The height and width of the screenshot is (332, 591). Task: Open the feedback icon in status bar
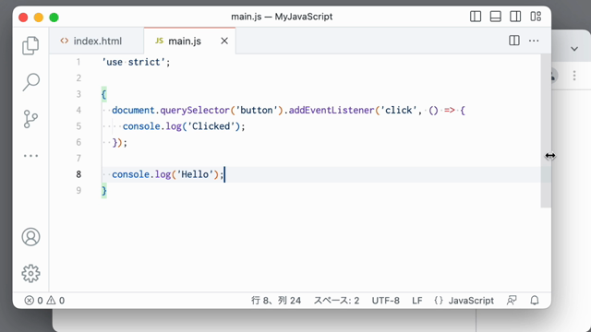(512, 301)
